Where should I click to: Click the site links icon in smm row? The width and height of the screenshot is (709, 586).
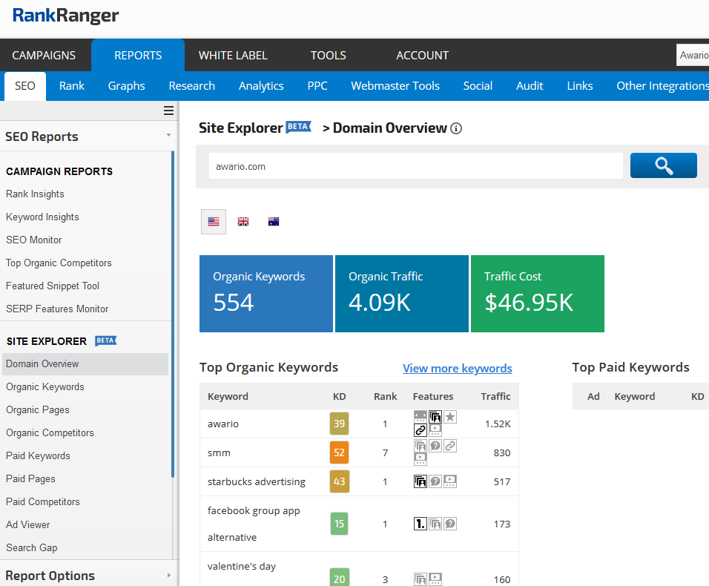coord(450,446)
